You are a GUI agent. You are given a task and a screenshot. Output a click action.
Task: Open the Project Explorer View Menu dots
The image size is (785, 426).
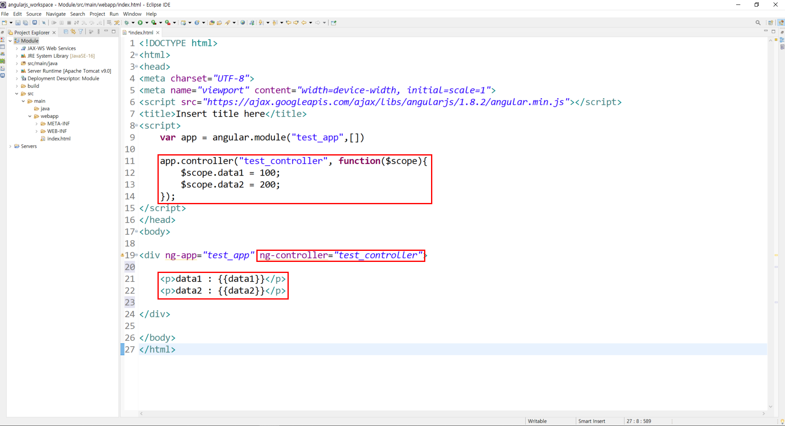pos(98,32)
